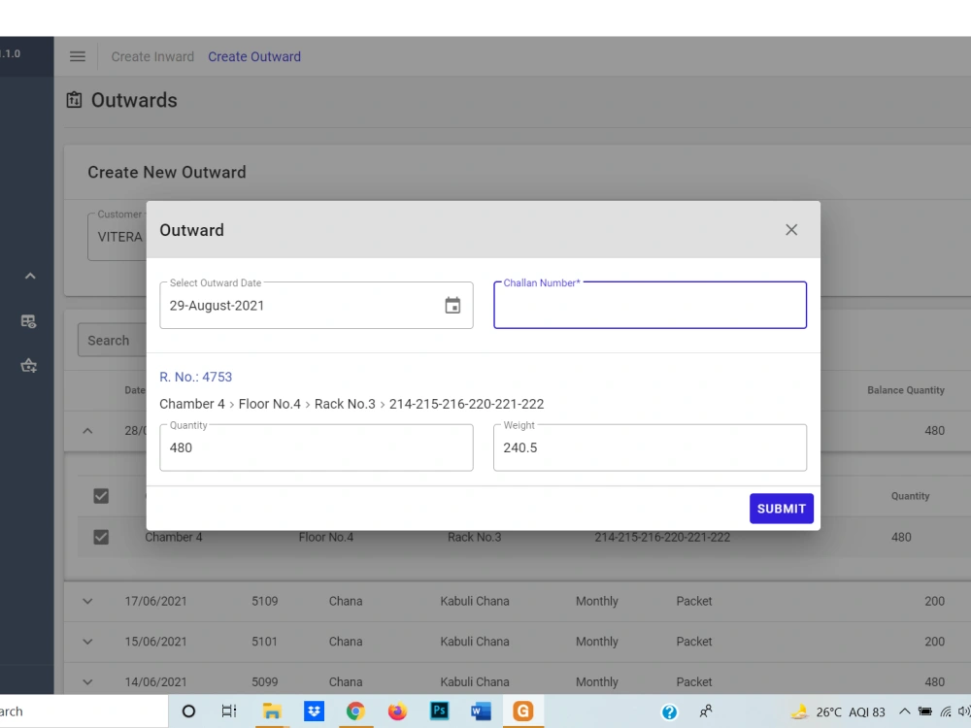The height and width of the screenshot is (728, 971).
Task: Click the 5101 receipt number cell
Action: (x=264, y=642)
